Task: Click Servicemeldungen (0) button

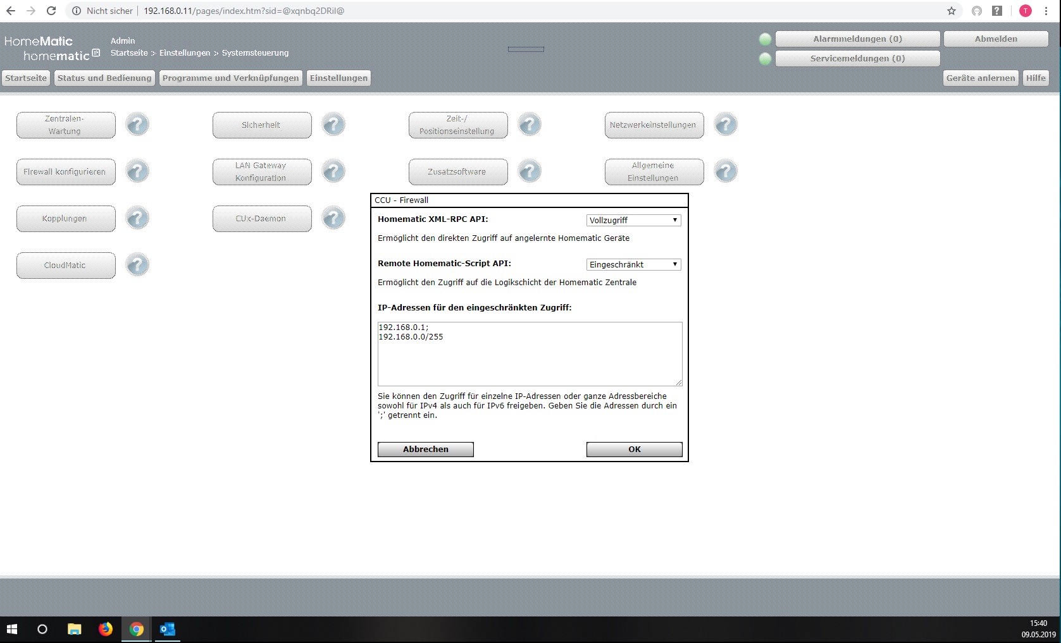Action: point(857,59)
